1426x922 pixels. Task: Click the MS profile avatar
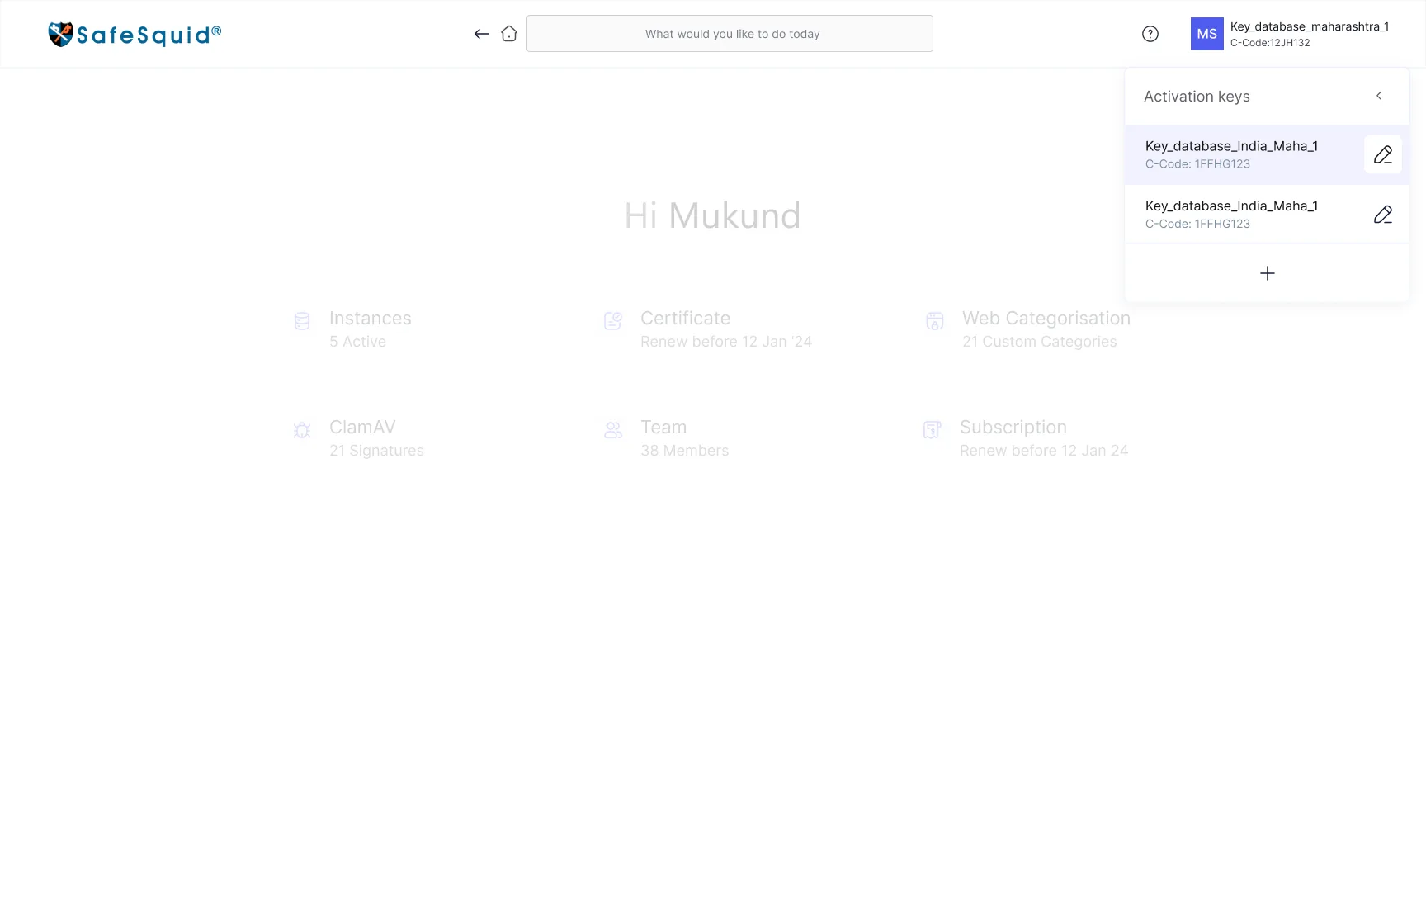click(x=1207, y=34)
